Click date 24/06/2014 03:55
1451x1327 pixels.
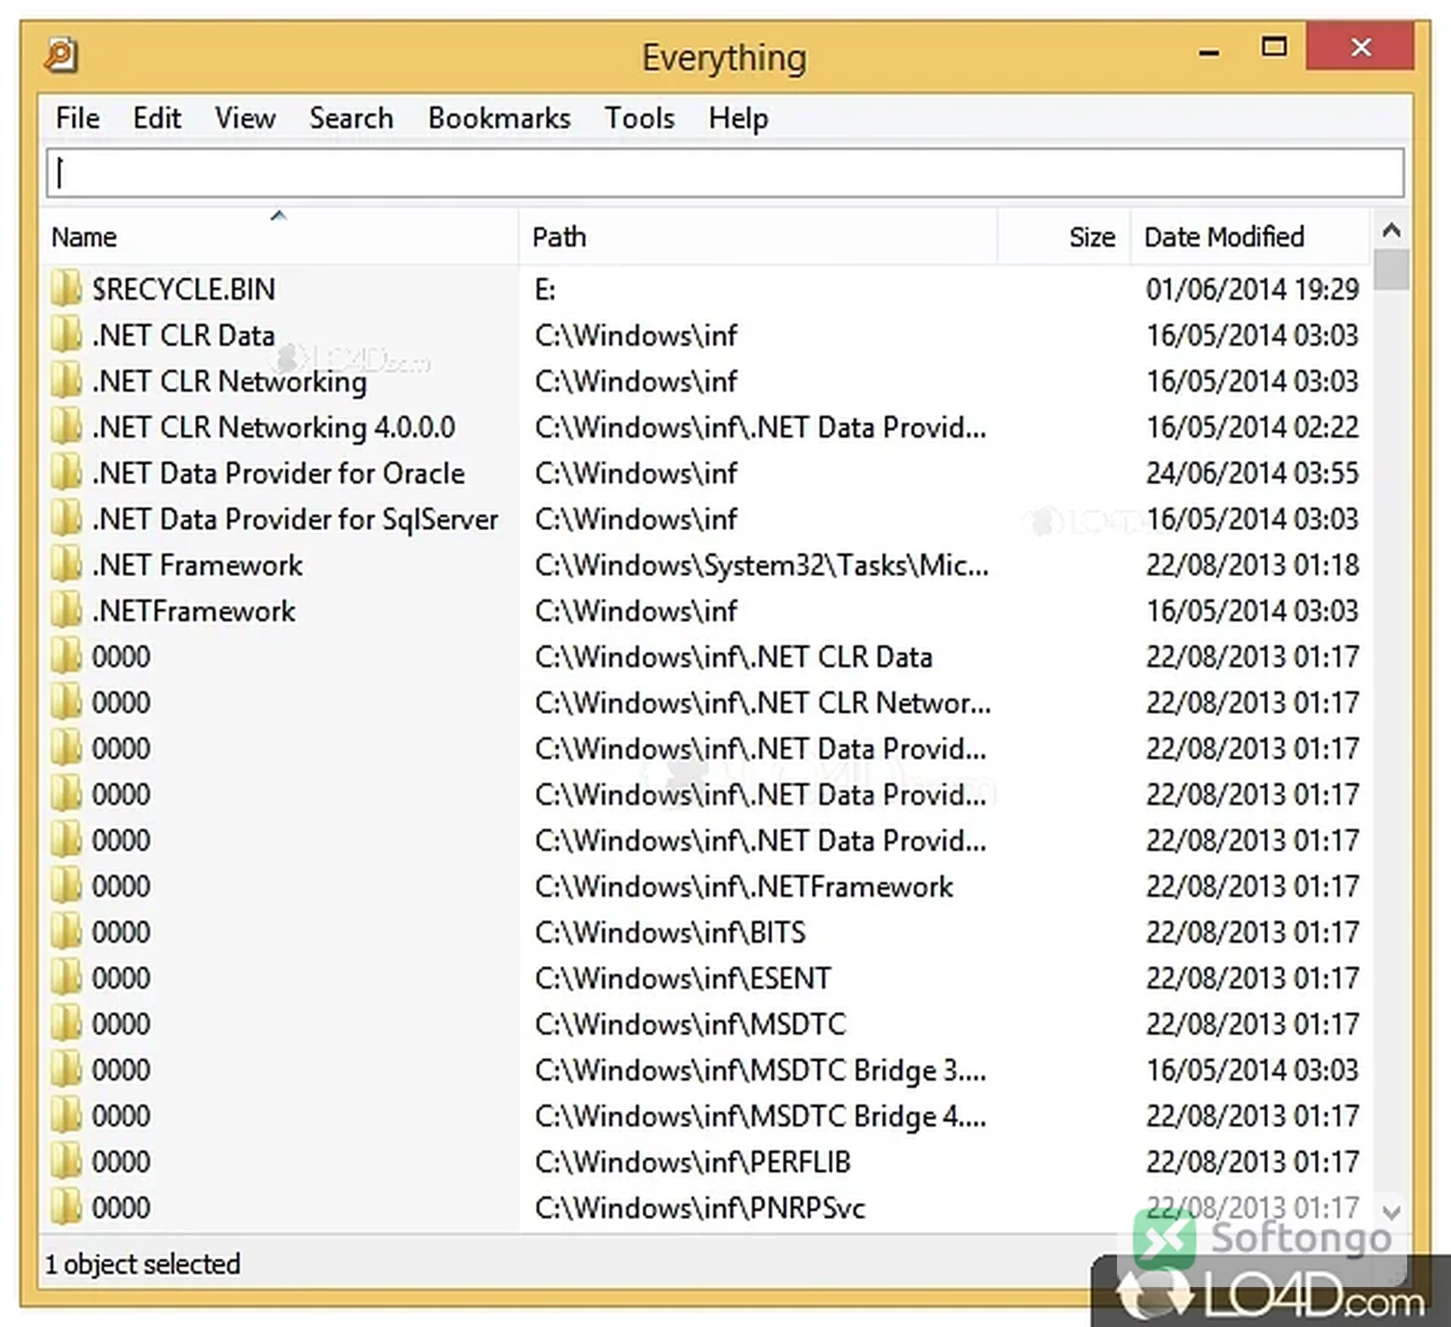tap(1252, 473)
